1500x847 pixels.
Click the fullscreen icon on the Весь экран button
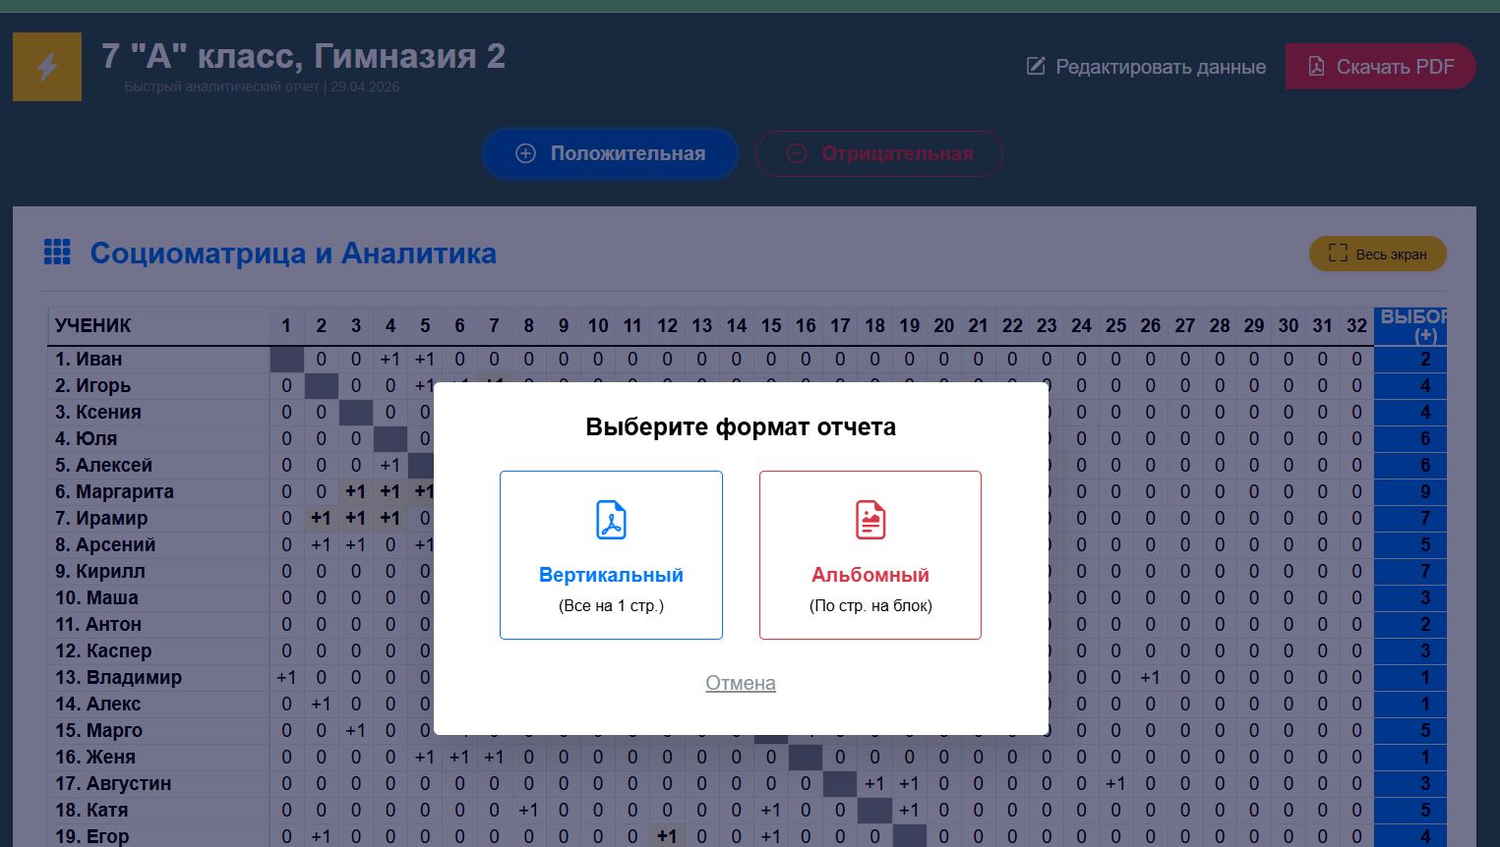pyautogui.click(x=1338, y=253)
